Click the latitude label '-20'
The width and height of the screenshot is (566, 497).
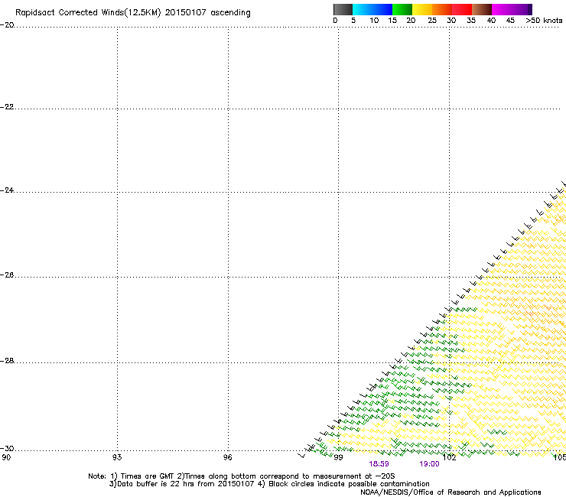point(7,25)
